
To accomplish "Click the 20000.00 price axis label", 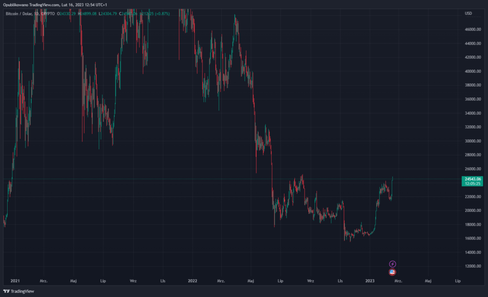I will point(471,211).
